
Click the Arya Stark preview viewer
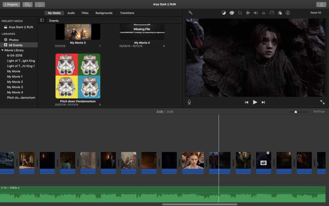(x=256, y=58)
